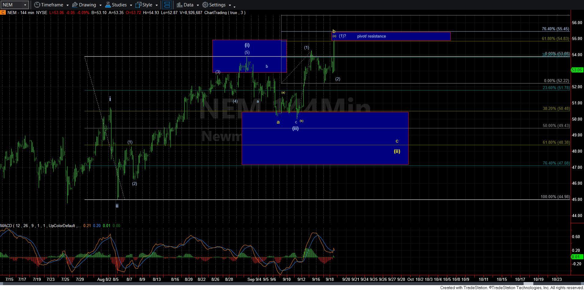Open the Timeframe menu button
The width and height of the screenshot is (584, 290).
point(49,5)
